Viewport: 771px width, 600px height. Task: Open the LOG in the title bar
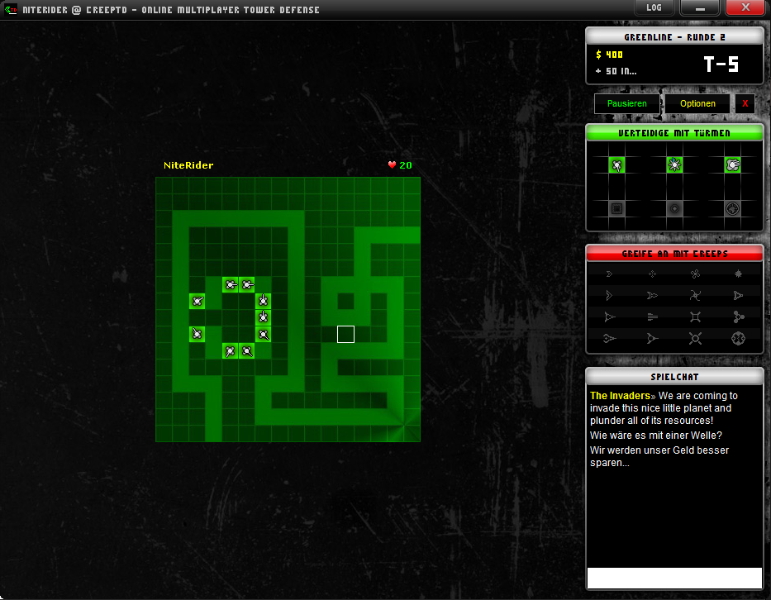tap(654, 8)
